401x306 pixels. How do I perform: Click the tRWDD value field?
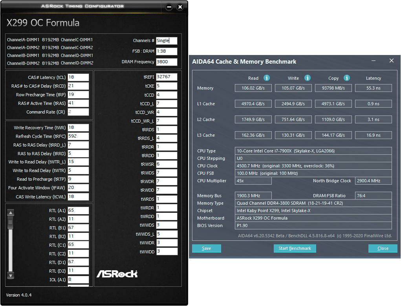click(167, 190)
